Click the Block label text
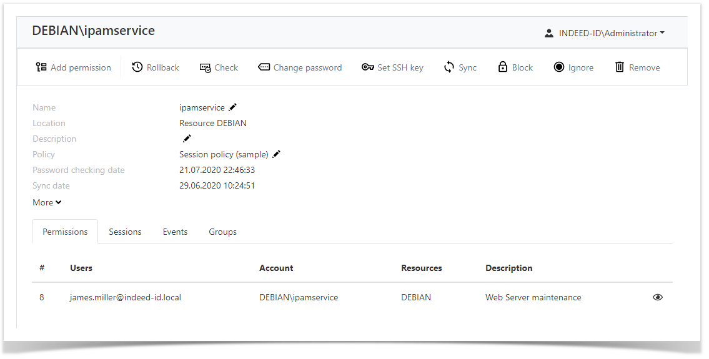 coord(522,67)
